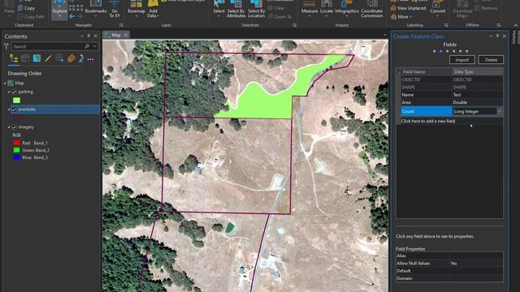Click the Import fields button

point(462,60)
